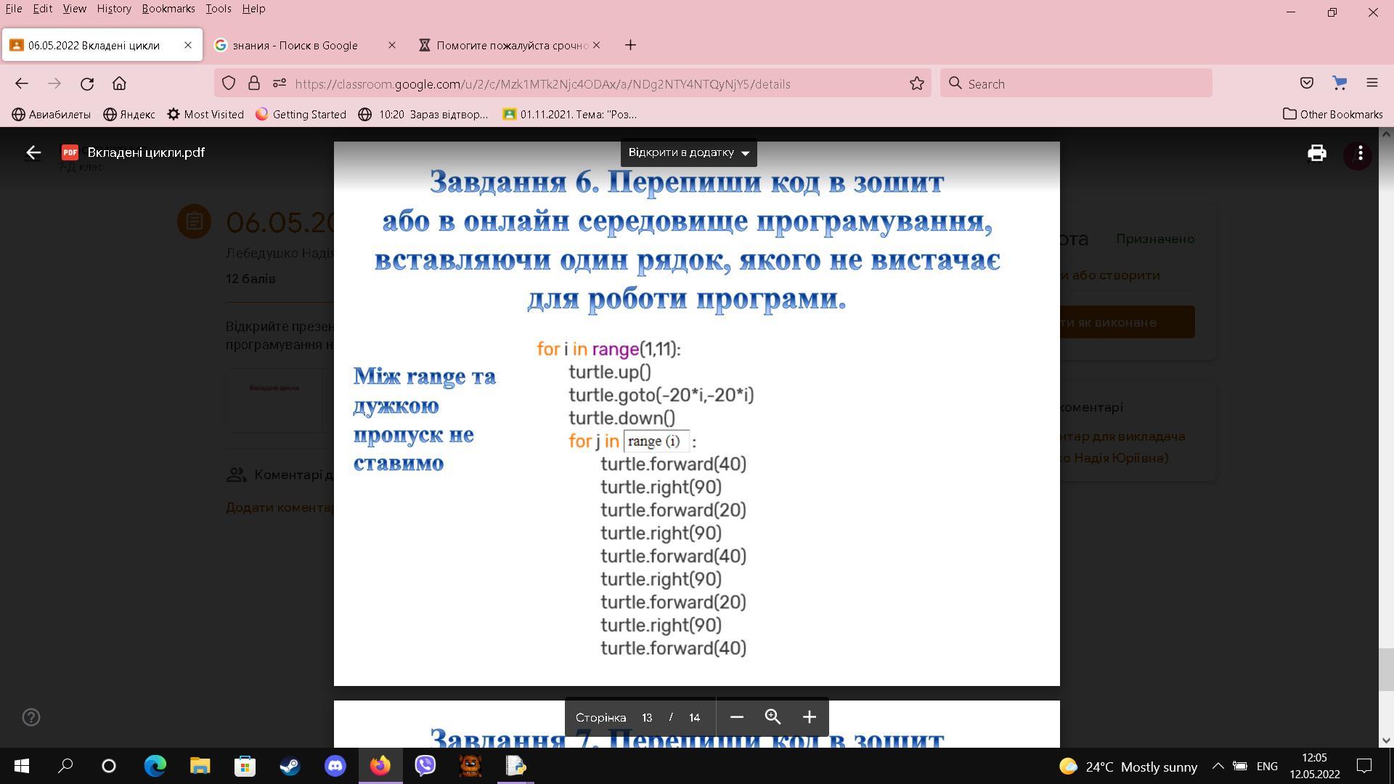The height and width of the screenshot is (784, 1394).
Task: Open a new tab with plus button
Action: click(x=630, y=45)
